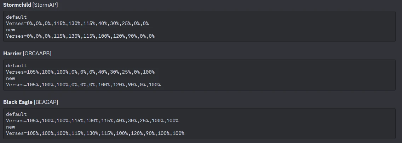This screenshot has width=402, height=143.
Task: Click Harrier new Verses line
Action: pyautogui.click(x=83, y=85)
